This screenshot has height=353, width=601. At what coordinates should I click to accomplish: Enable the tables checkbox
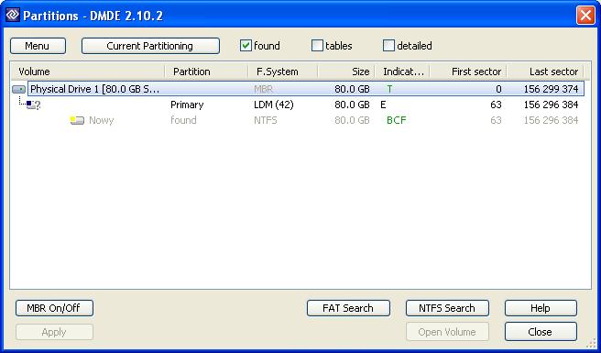pyautogui.click(x=317, y=46)
